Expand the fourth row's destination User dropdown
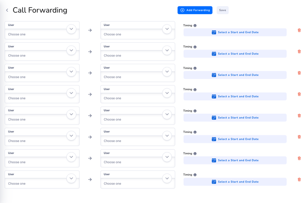The height and width of the screenshot is (203, 306). pyautogui.click(x=167, y=93)
